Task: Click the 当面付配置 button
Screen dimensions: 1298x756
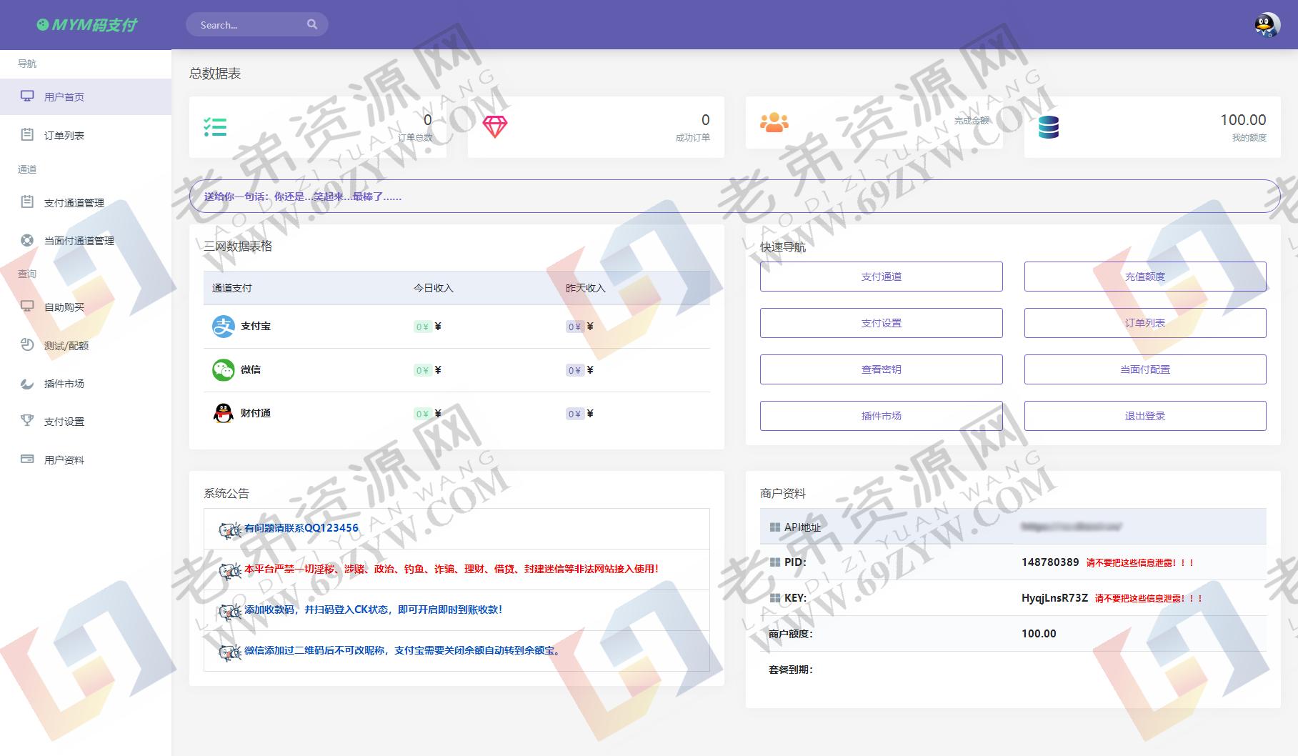Action: 1145,369
